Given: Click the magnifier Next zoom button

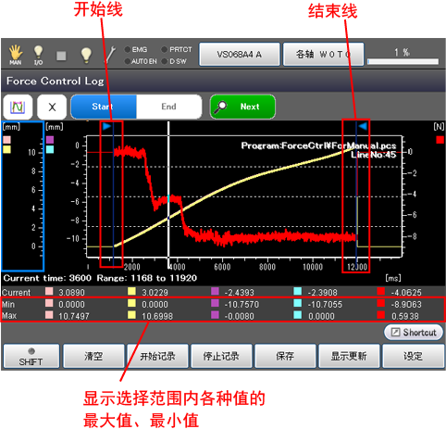Looking at the screenshot, I should [242, 107].
